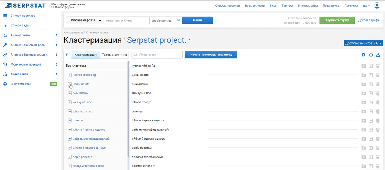The width and height of the screenshot is (385, 170).
Task: Add-to-folder icon for 'цены на htc' row
Action: [363, 75]
